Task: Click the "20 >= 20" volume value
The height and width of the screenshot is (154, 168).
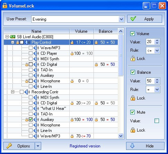Action: click(83, 103)
